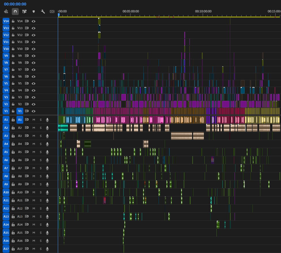
Task: Toggle sync lock on track V9
Action: [x=27, y=56]
